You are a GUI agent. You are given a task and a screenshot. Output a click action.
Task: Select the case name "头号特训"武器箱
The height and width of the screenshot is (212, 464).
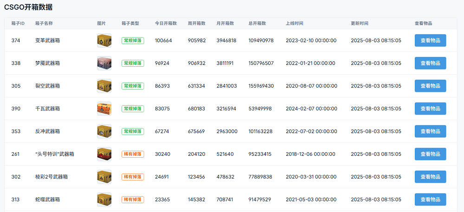click(x=54, y=154)
